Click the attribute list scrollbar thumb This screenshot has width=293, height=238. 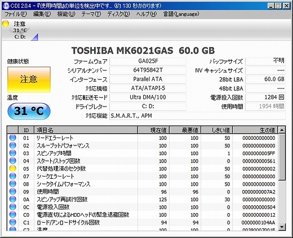coord(282,157)
